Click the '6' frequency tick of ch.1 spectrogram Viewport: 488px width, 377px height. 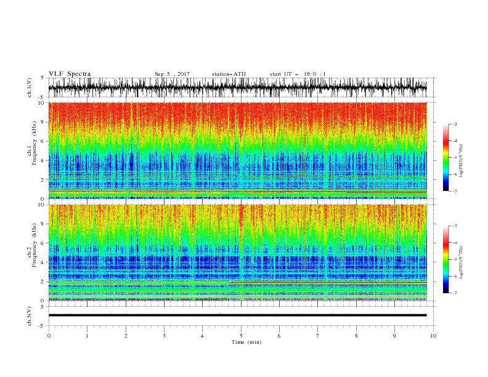tap(43, 141)
